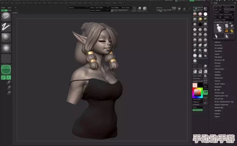Expand the Texture Map section

[219, 93]
